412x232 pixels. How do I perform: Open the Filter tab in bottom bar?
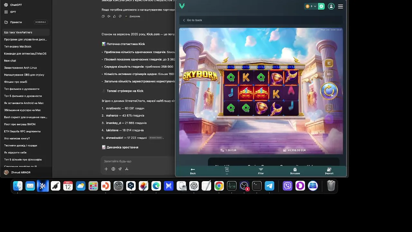261,171
